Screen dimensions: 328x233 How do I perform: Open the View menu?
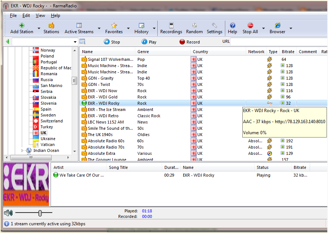click(40, 15)
